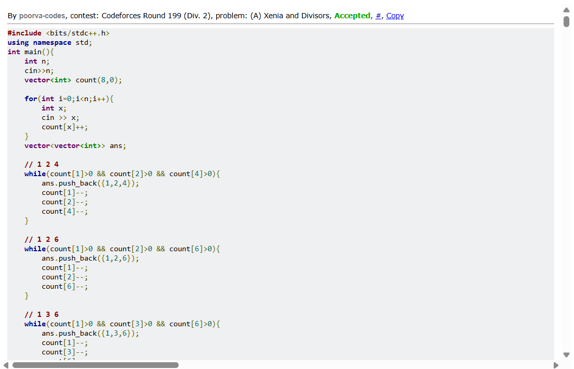Click the using namespace std; line

50,43
